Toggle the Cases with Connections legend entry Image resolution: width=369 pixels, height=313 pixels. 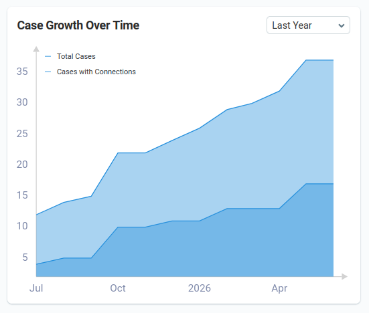90,72
